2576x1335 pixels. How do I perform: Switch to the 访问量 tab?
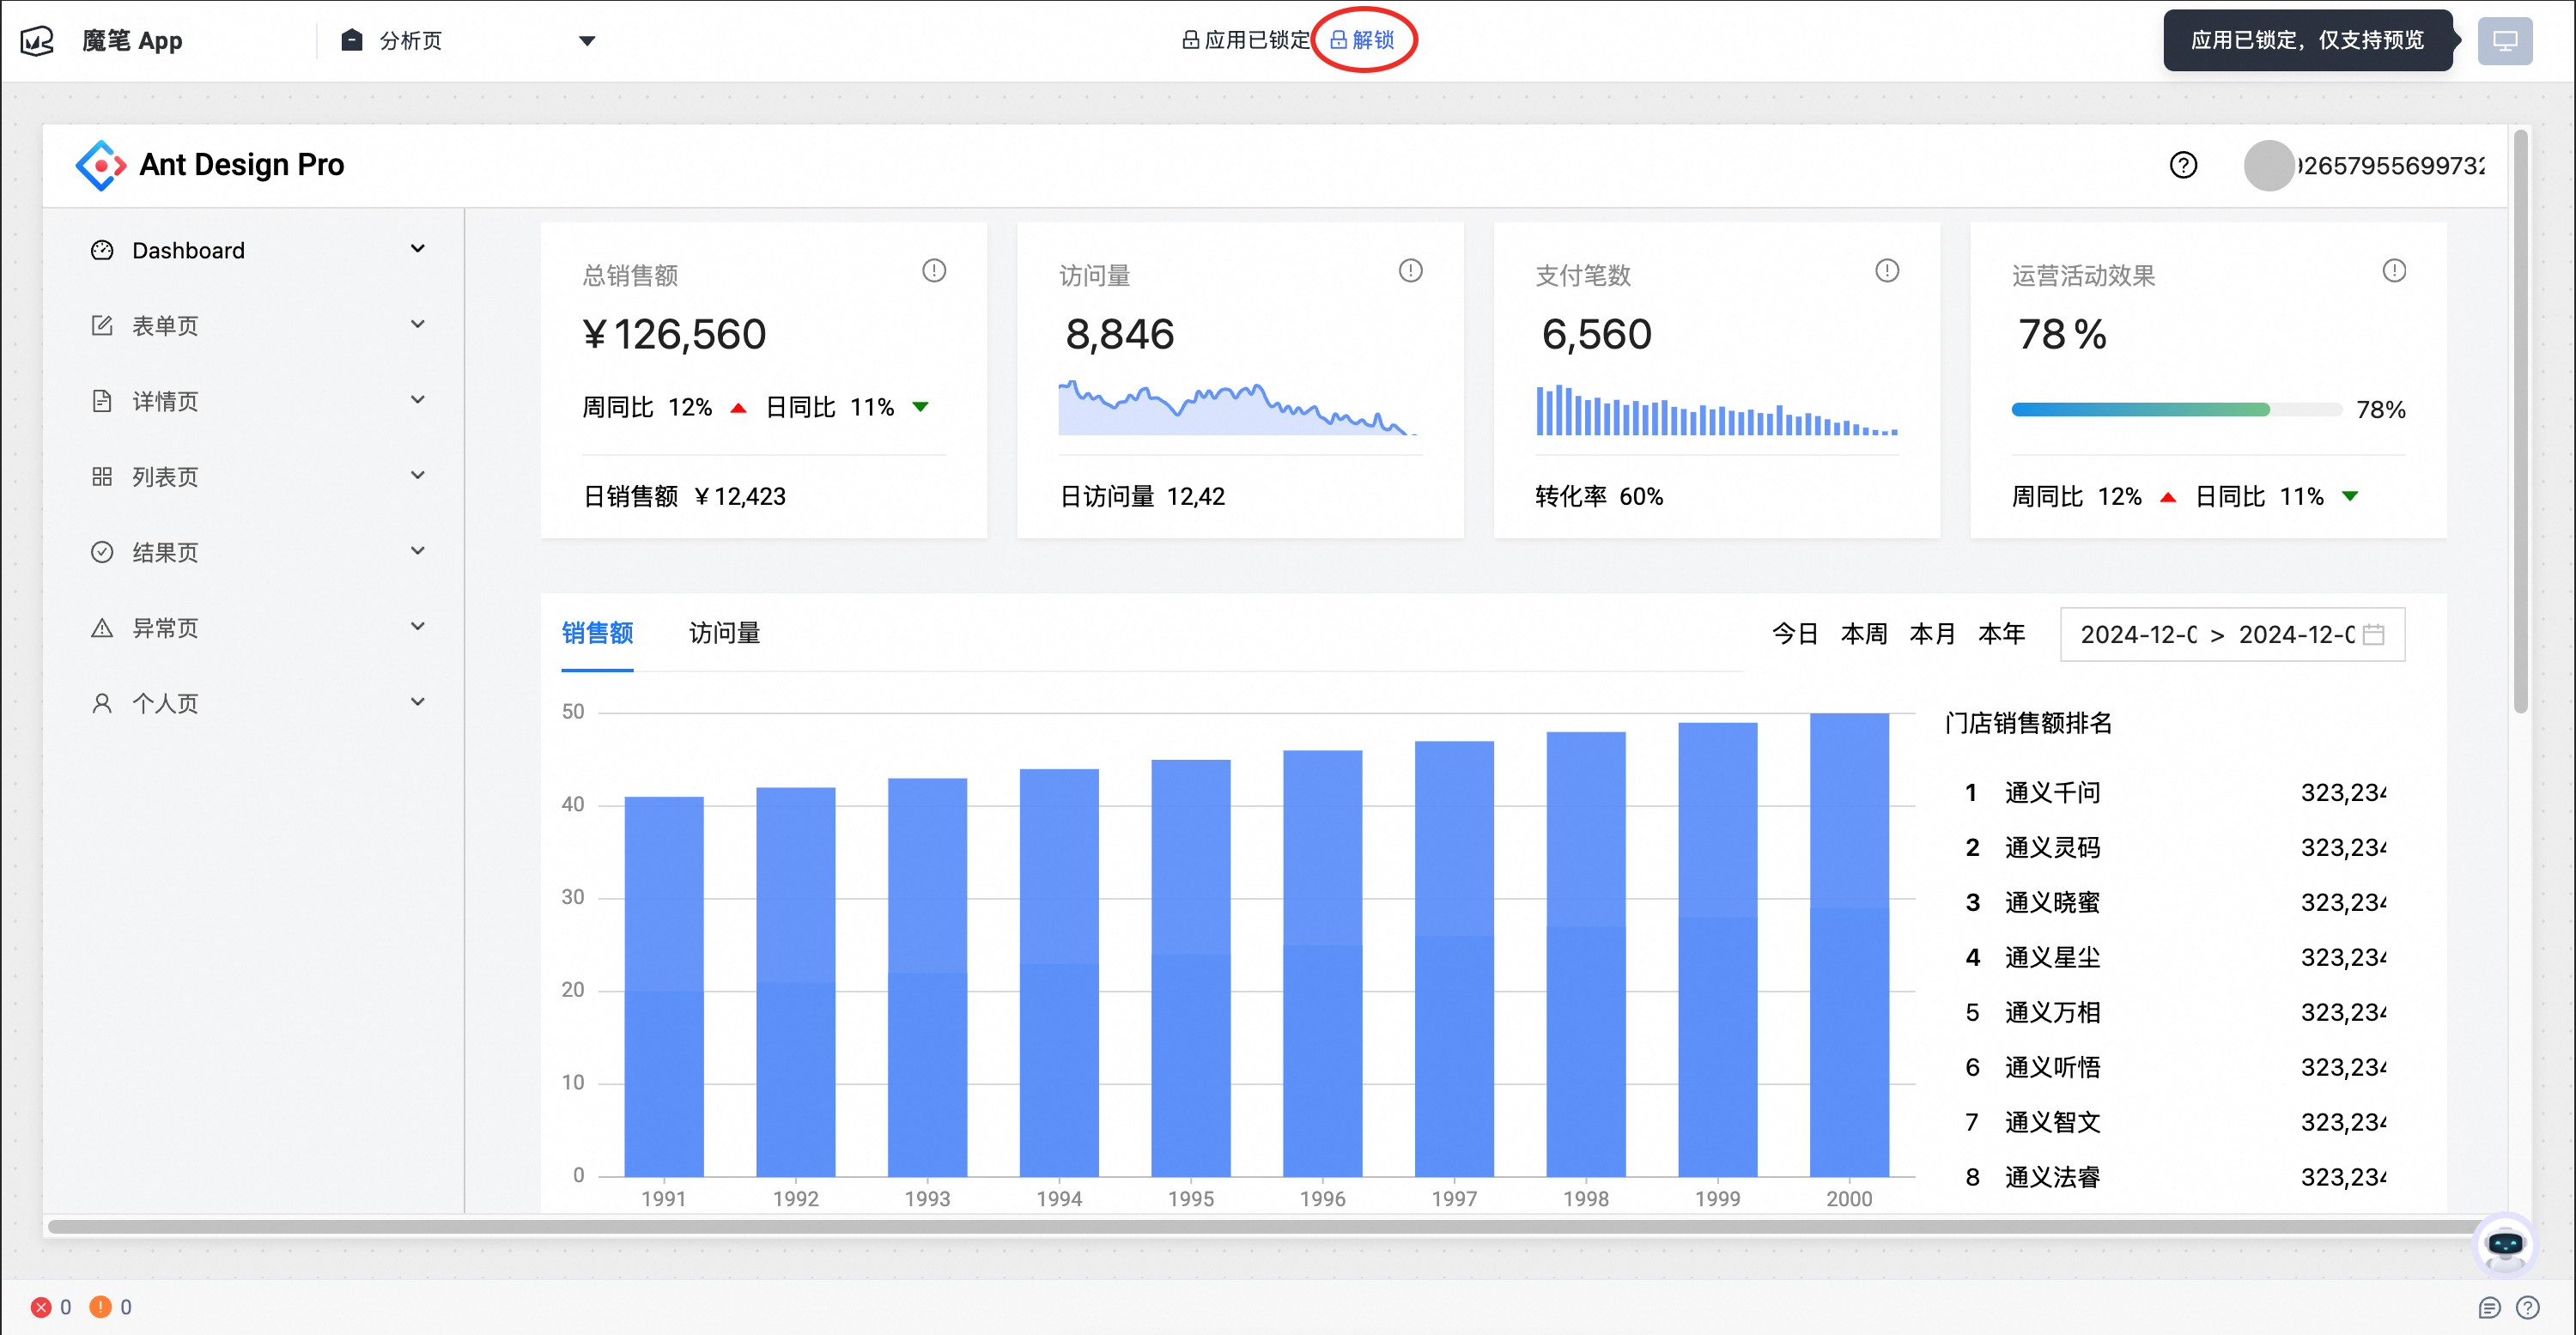[x=725, y=633]
